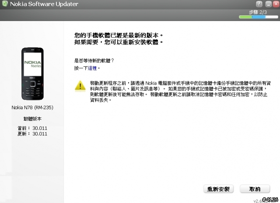Click the 取消 button
This screenshot has height=203, width=280.
(255, 189)
